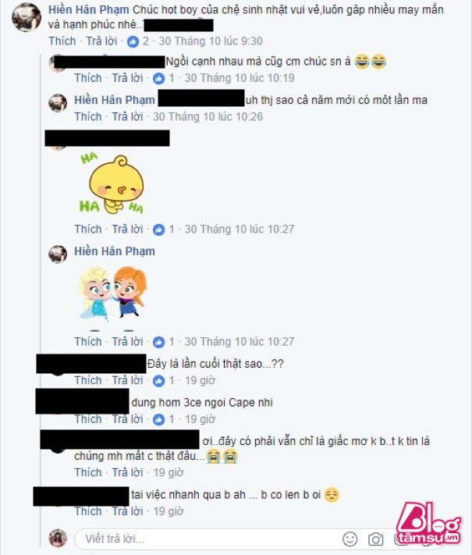Like the 'giấc mơ' crying comment
Viewport: 472px width, 555px height.
[x=87, y=472]
